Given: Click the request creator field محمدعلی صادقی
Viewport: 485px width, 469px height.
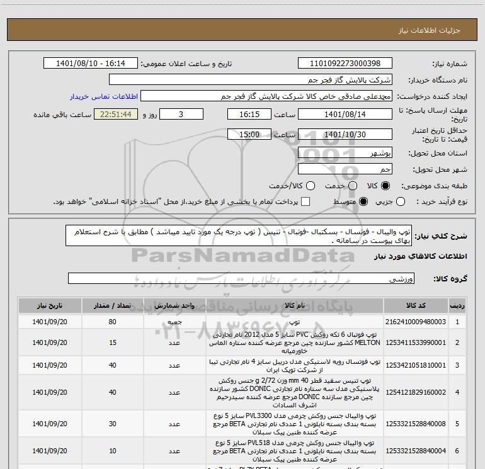Looking at the screenshot, I should coord(266,96).
